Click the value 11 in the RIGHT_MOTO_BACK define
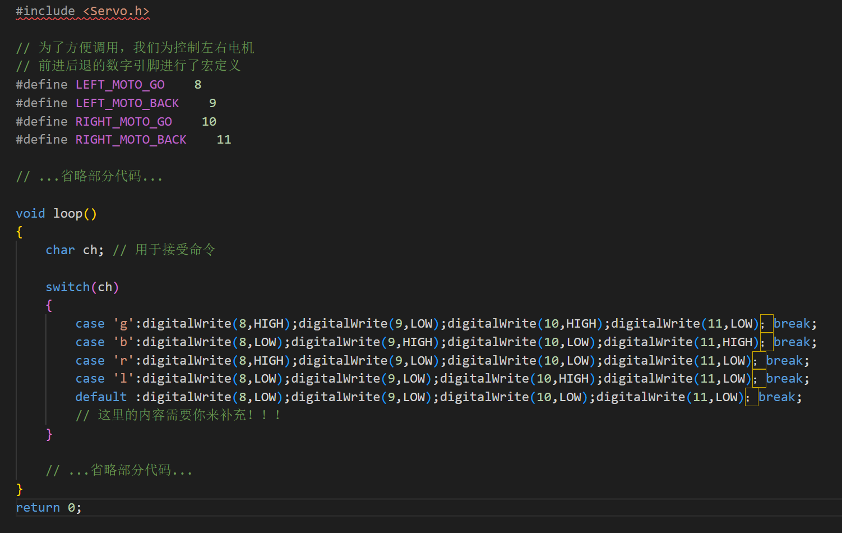 (x=224, y=140)
